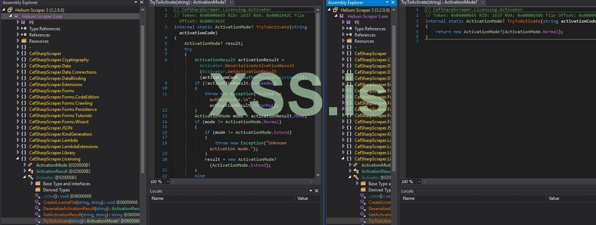Viewport: 596px width, 225px height.
Task: Click DeserializeActivationResult call in left code
Action: pyautogui.click(x=259, y=66)
